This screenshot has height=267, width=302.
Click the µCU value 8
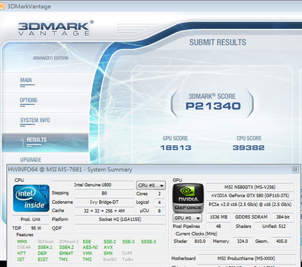coord(159,211)
